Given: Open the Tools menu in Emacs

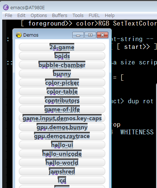Looking at the screenshot, I should pos(78,16).
